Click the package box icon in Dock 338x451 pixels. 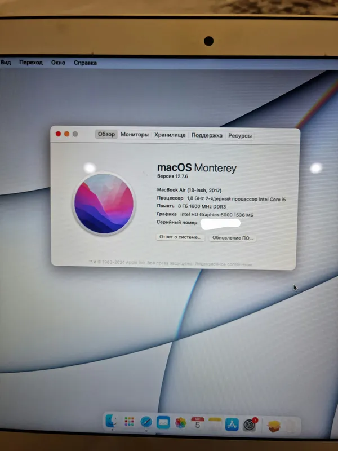(x=274, y=426)
